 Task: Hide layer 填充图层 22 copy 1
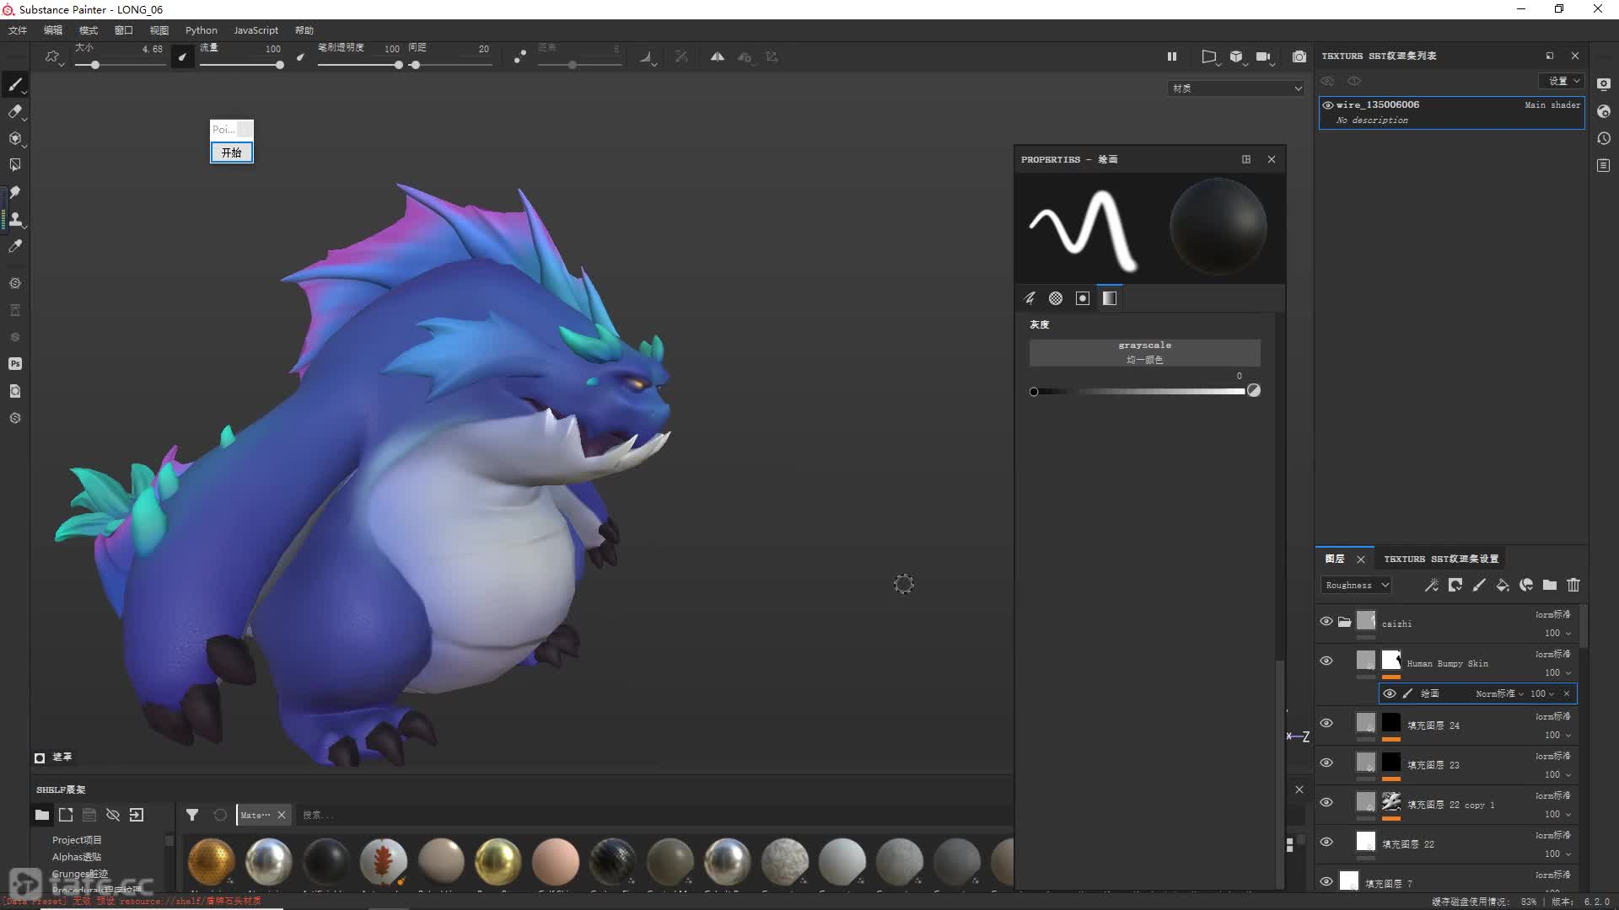(1326, 802)
